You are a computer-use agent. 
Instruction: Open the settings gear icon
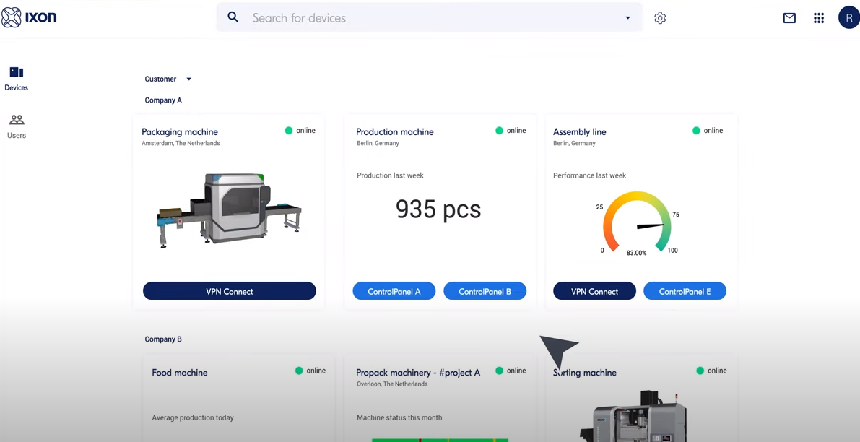click(660, 18)
